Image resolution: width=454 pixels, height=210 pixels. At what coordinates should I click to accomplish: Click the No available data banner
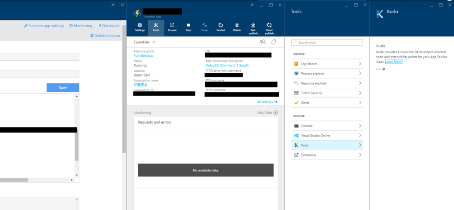[x=206, y=170]
